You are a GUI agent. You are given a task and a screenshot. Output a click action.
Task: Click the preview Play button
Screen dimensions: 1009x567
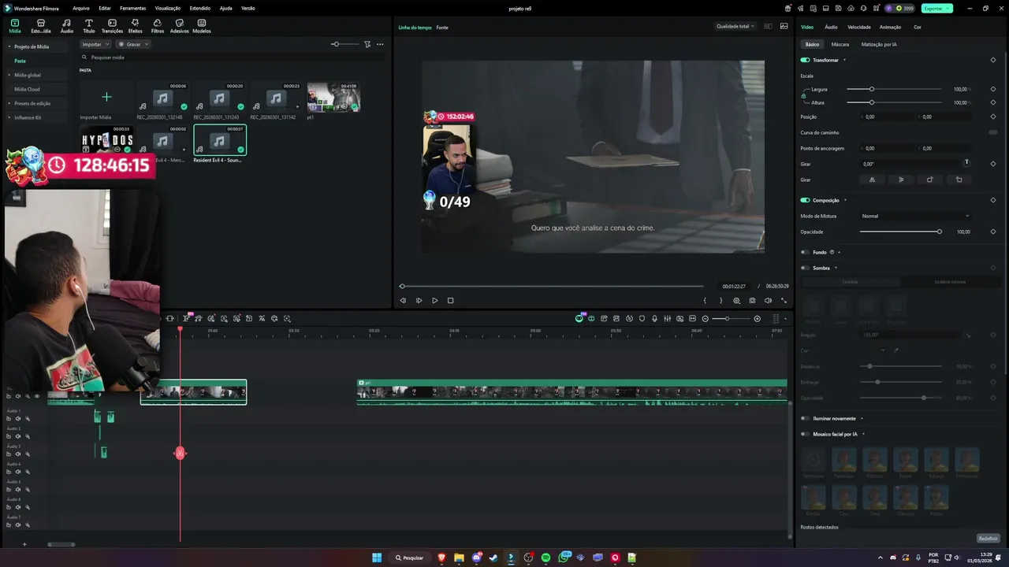[x=434, y=300]
